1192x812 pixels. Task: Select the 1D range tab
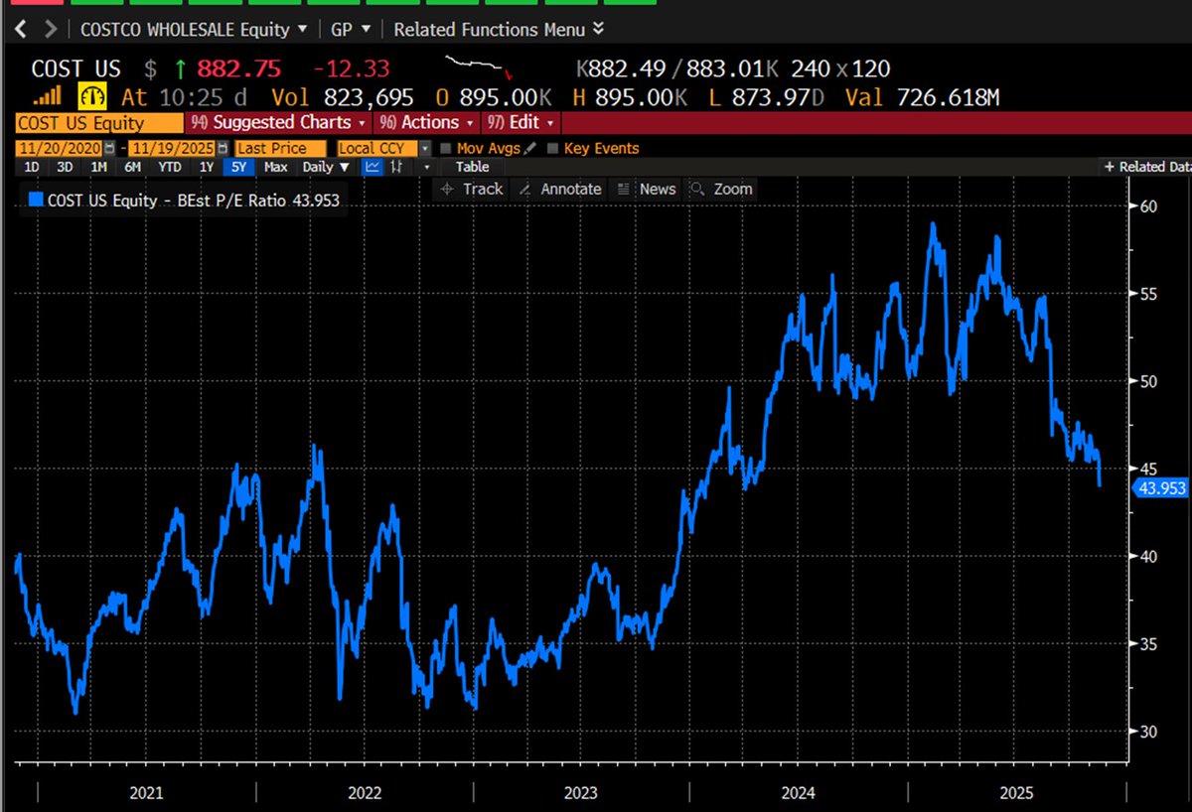pos(32,167)
